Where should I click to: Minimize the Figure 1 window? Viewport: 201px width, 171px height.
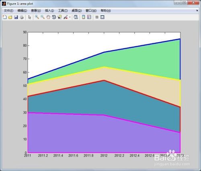point(178,3)
